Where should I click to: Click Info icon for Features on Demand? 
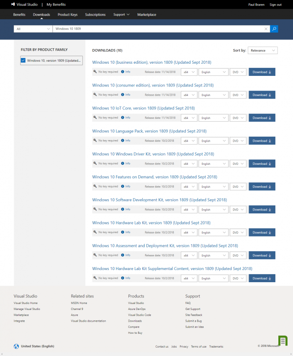pyautogui.click(x=123, y=187)
